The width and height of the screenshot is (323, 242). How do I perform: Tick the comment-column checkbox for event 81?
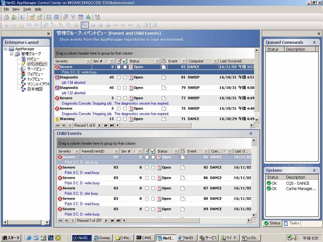[118, 77]
